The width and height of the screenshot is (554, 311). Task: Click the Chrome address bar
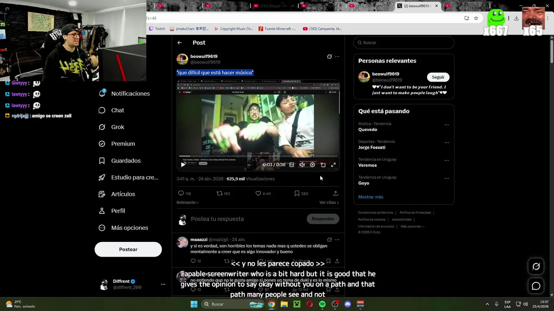(303, 18)
